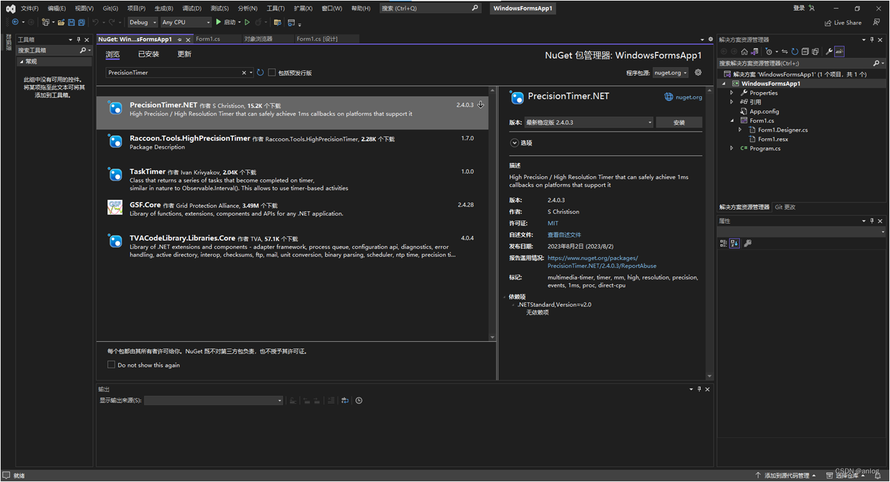890x482 pixels.
Task: Click Sync with Active Document icon
Action: click(x=785, y=51)
